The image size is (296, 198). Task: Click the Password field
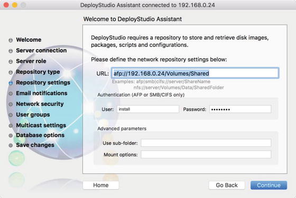(x=240, y=109)
